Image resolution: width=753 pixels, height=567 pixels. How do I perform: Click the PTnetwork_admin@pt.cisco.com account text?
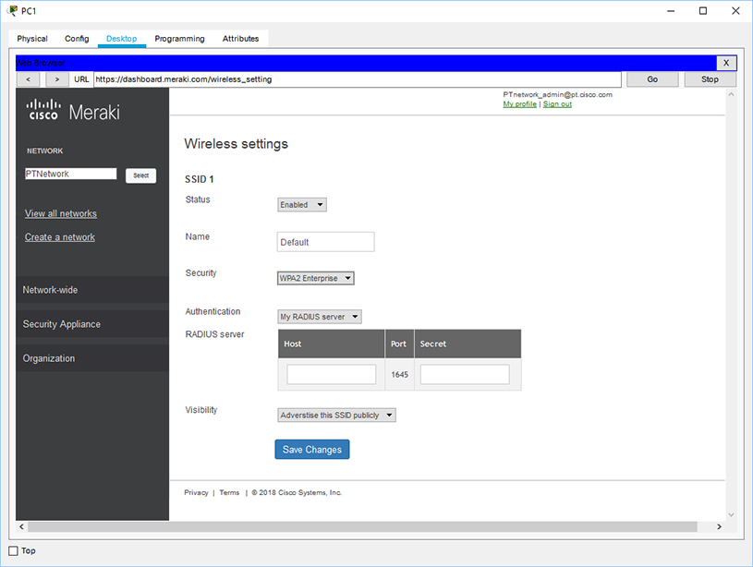[x=557, y=94]
